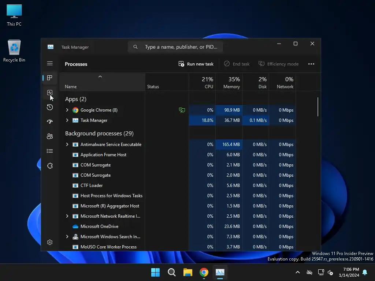Open taskbar Search

click(171, 272)
